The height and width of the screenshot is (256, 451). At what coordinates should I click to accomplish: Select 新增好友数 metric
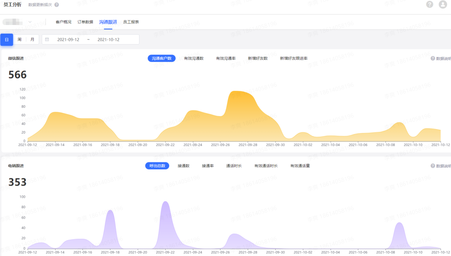258,58
